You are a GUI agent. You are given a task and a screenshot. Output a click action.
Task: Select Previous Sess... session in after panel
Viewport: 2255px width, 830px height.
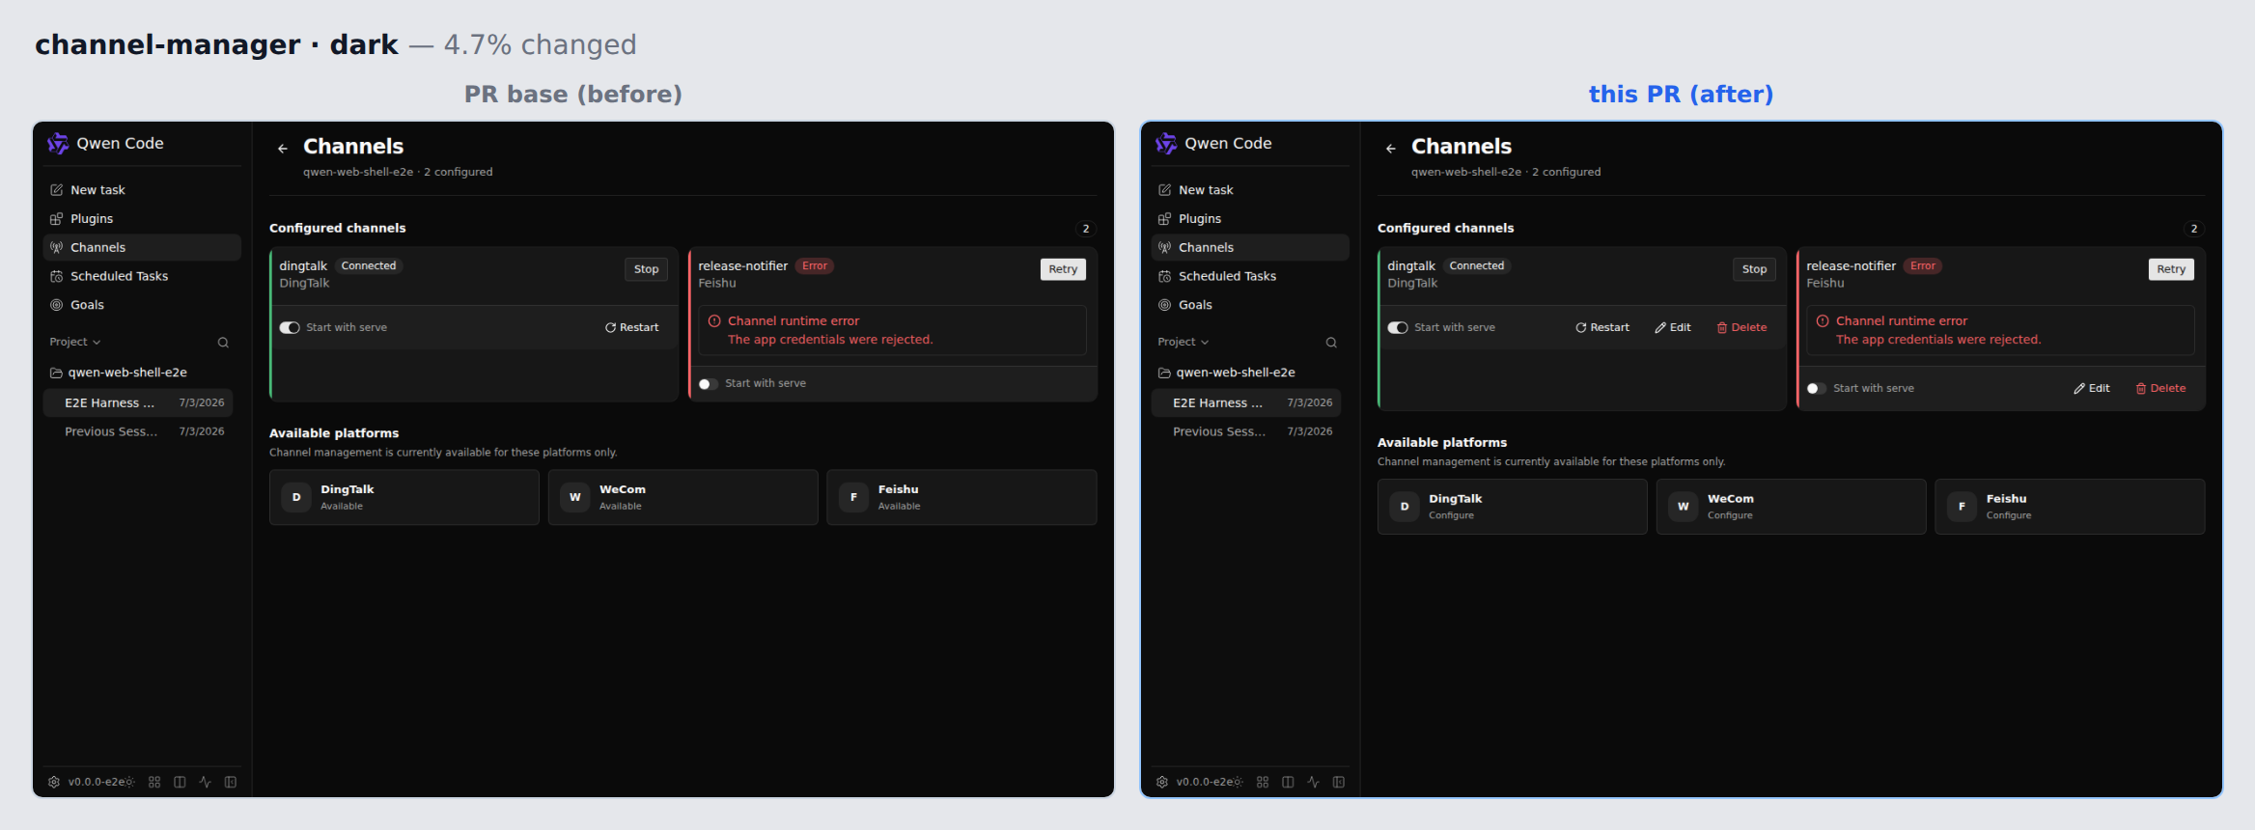click(x=1246, y=431)
